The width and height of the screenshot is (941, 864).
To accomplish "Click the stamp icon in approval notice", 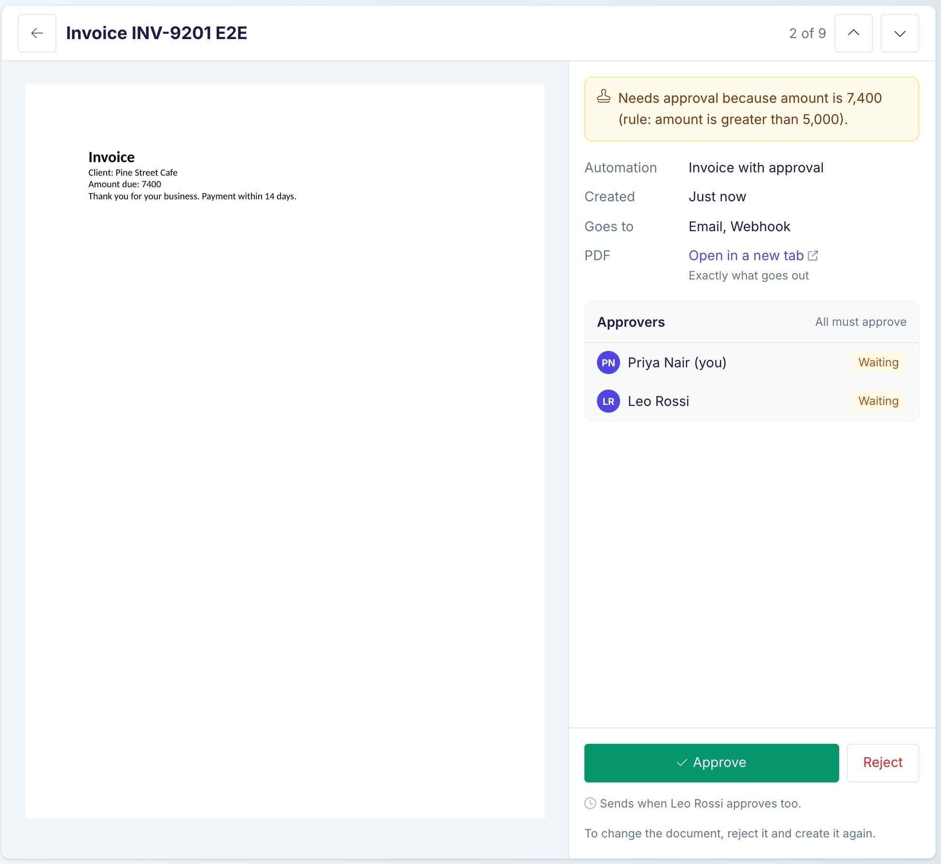I will click(x=604, y=97).
